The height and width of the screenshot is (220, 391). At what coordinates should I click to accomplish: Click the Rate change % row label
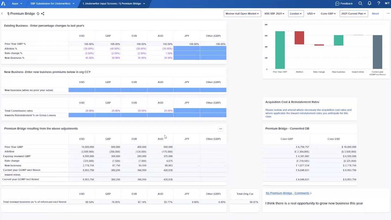tap(13, 53)
